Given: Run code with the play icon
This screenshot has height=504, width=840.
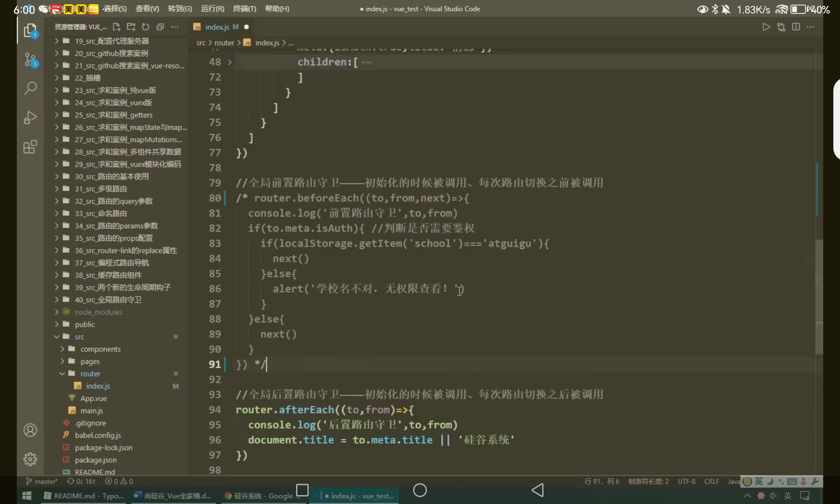Looking at the screenshot, I should tap(766, 27).
